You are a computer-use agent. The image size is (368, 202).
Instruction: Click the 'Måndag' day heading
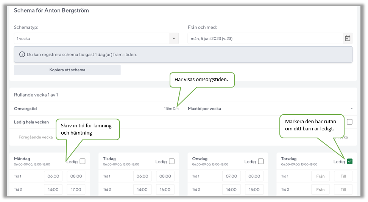22,159
